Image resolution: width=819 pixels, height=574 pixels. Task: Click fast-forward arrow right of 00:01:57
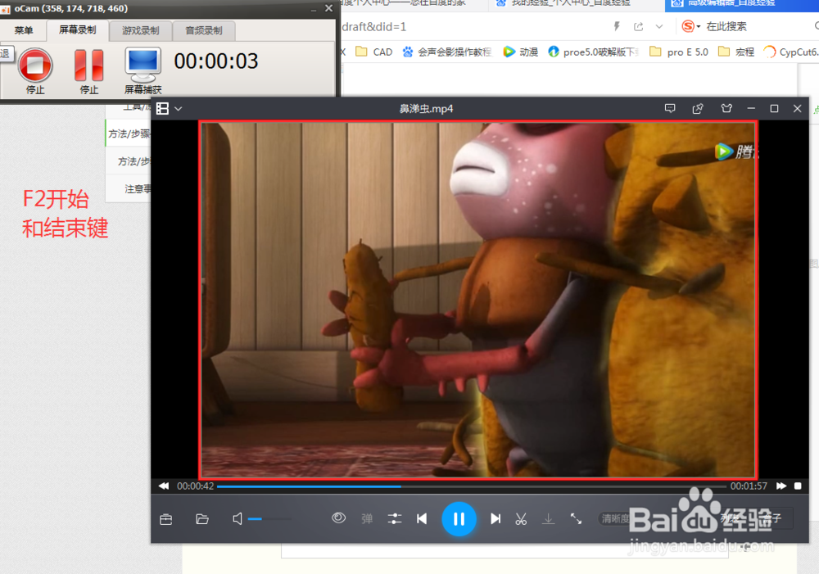(x=781, y=486)
